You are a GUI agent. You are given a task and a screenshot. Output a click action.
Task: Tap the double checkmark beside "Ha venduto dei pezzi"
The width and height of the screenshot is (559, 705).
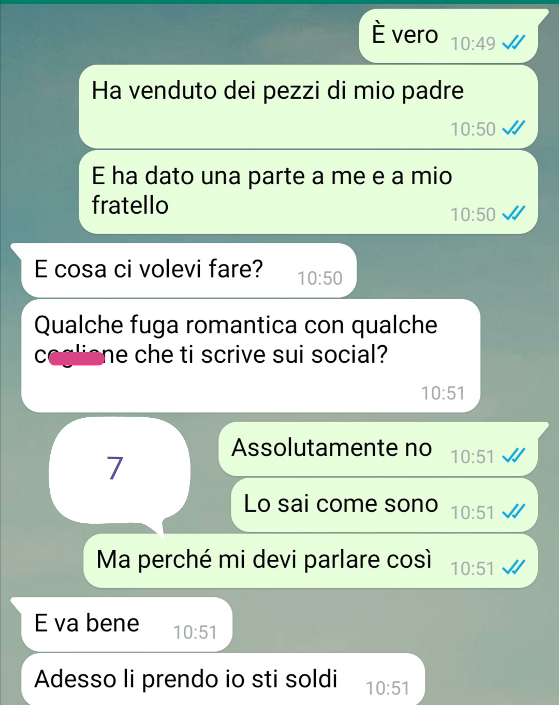coord(514,128)
